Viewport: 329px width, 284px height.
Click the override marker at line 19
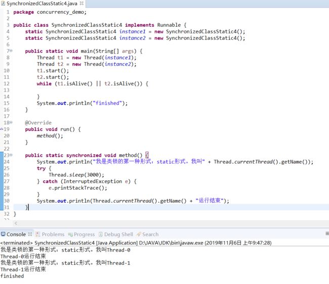[x=2, y=129]
